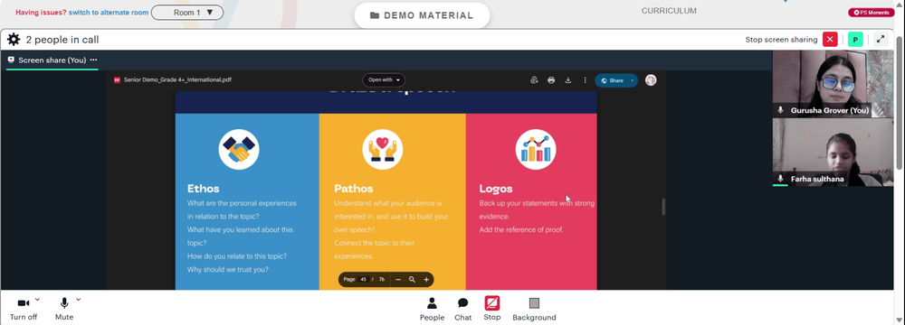Zoom in the PDF page
The image size is (905, 325).
(x=426, y=280)
